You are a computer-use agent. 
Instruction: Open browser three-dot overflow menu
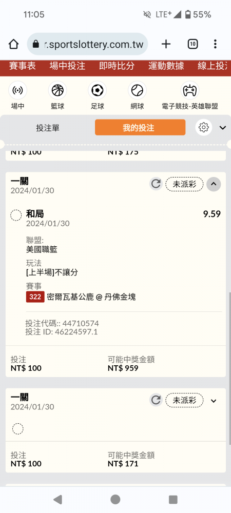point(215,44)
